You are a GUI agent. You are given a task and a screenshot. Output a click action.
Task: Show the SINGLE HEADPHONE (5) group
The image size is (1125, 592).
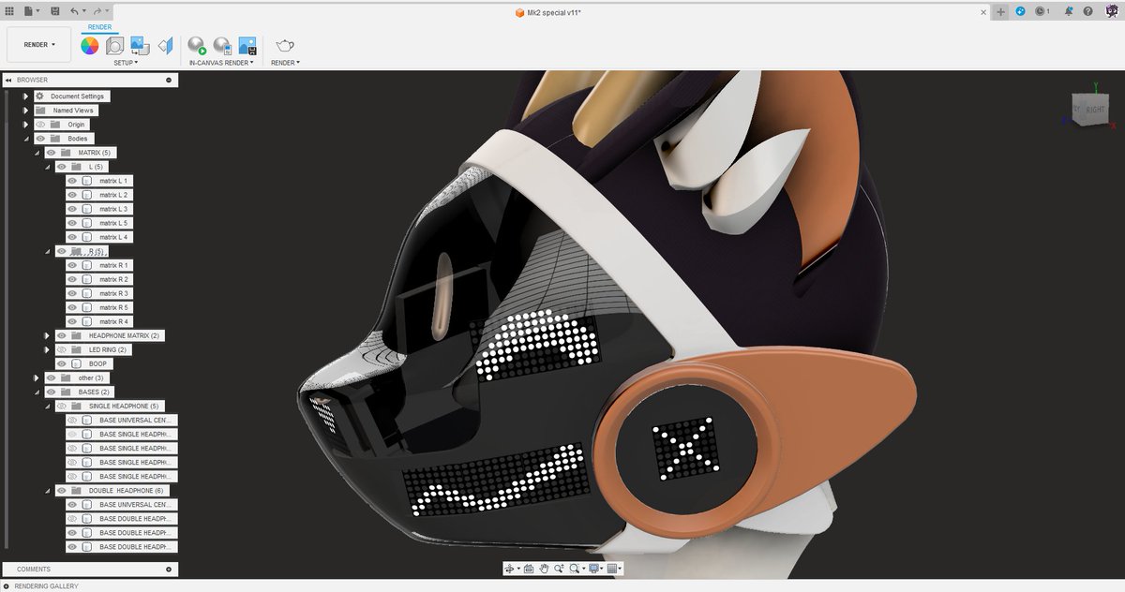pyautogui.click(x=62, y=406)
